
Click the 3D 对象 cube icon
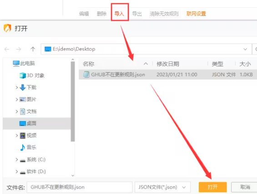(x=23, y=75)
